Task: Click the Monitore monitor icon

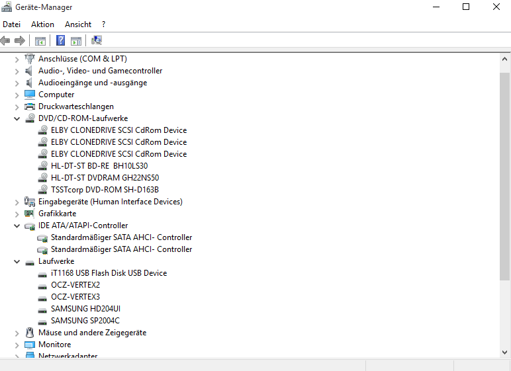Action: tap(30, 345)
